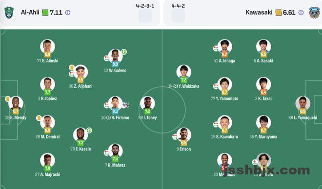Open I. Toney's player photo
The width and height of the screenshot is (322, 189).
(x=147, y=103)
